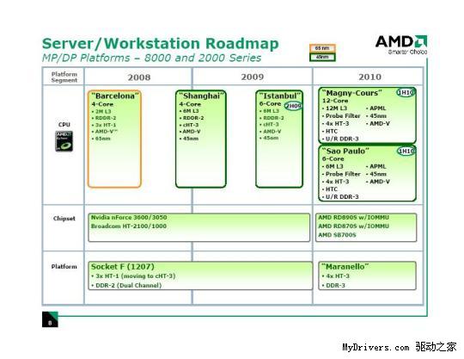
Task: Click the 12M L3 bullet
Action: pos(334,108)
